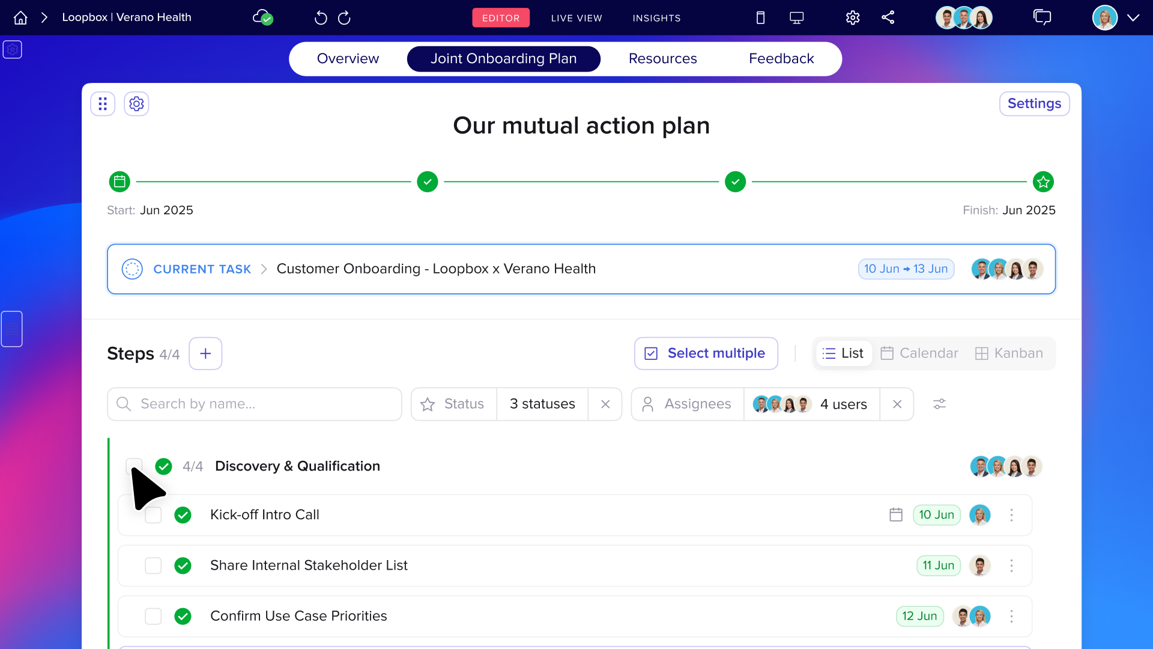Click the Settings button
The width and height of the screenshot is (1153, 649).
tap(1034, 104)
